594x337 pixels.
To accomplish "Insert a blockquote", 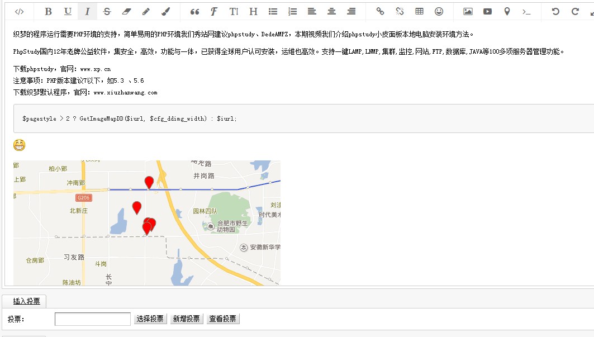I will tap(194, 11).
